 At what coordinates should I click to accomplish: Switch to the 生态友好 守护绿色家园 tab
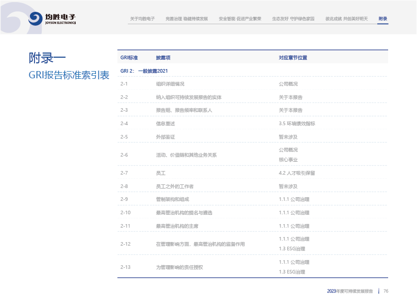click(x=293, y=19)
